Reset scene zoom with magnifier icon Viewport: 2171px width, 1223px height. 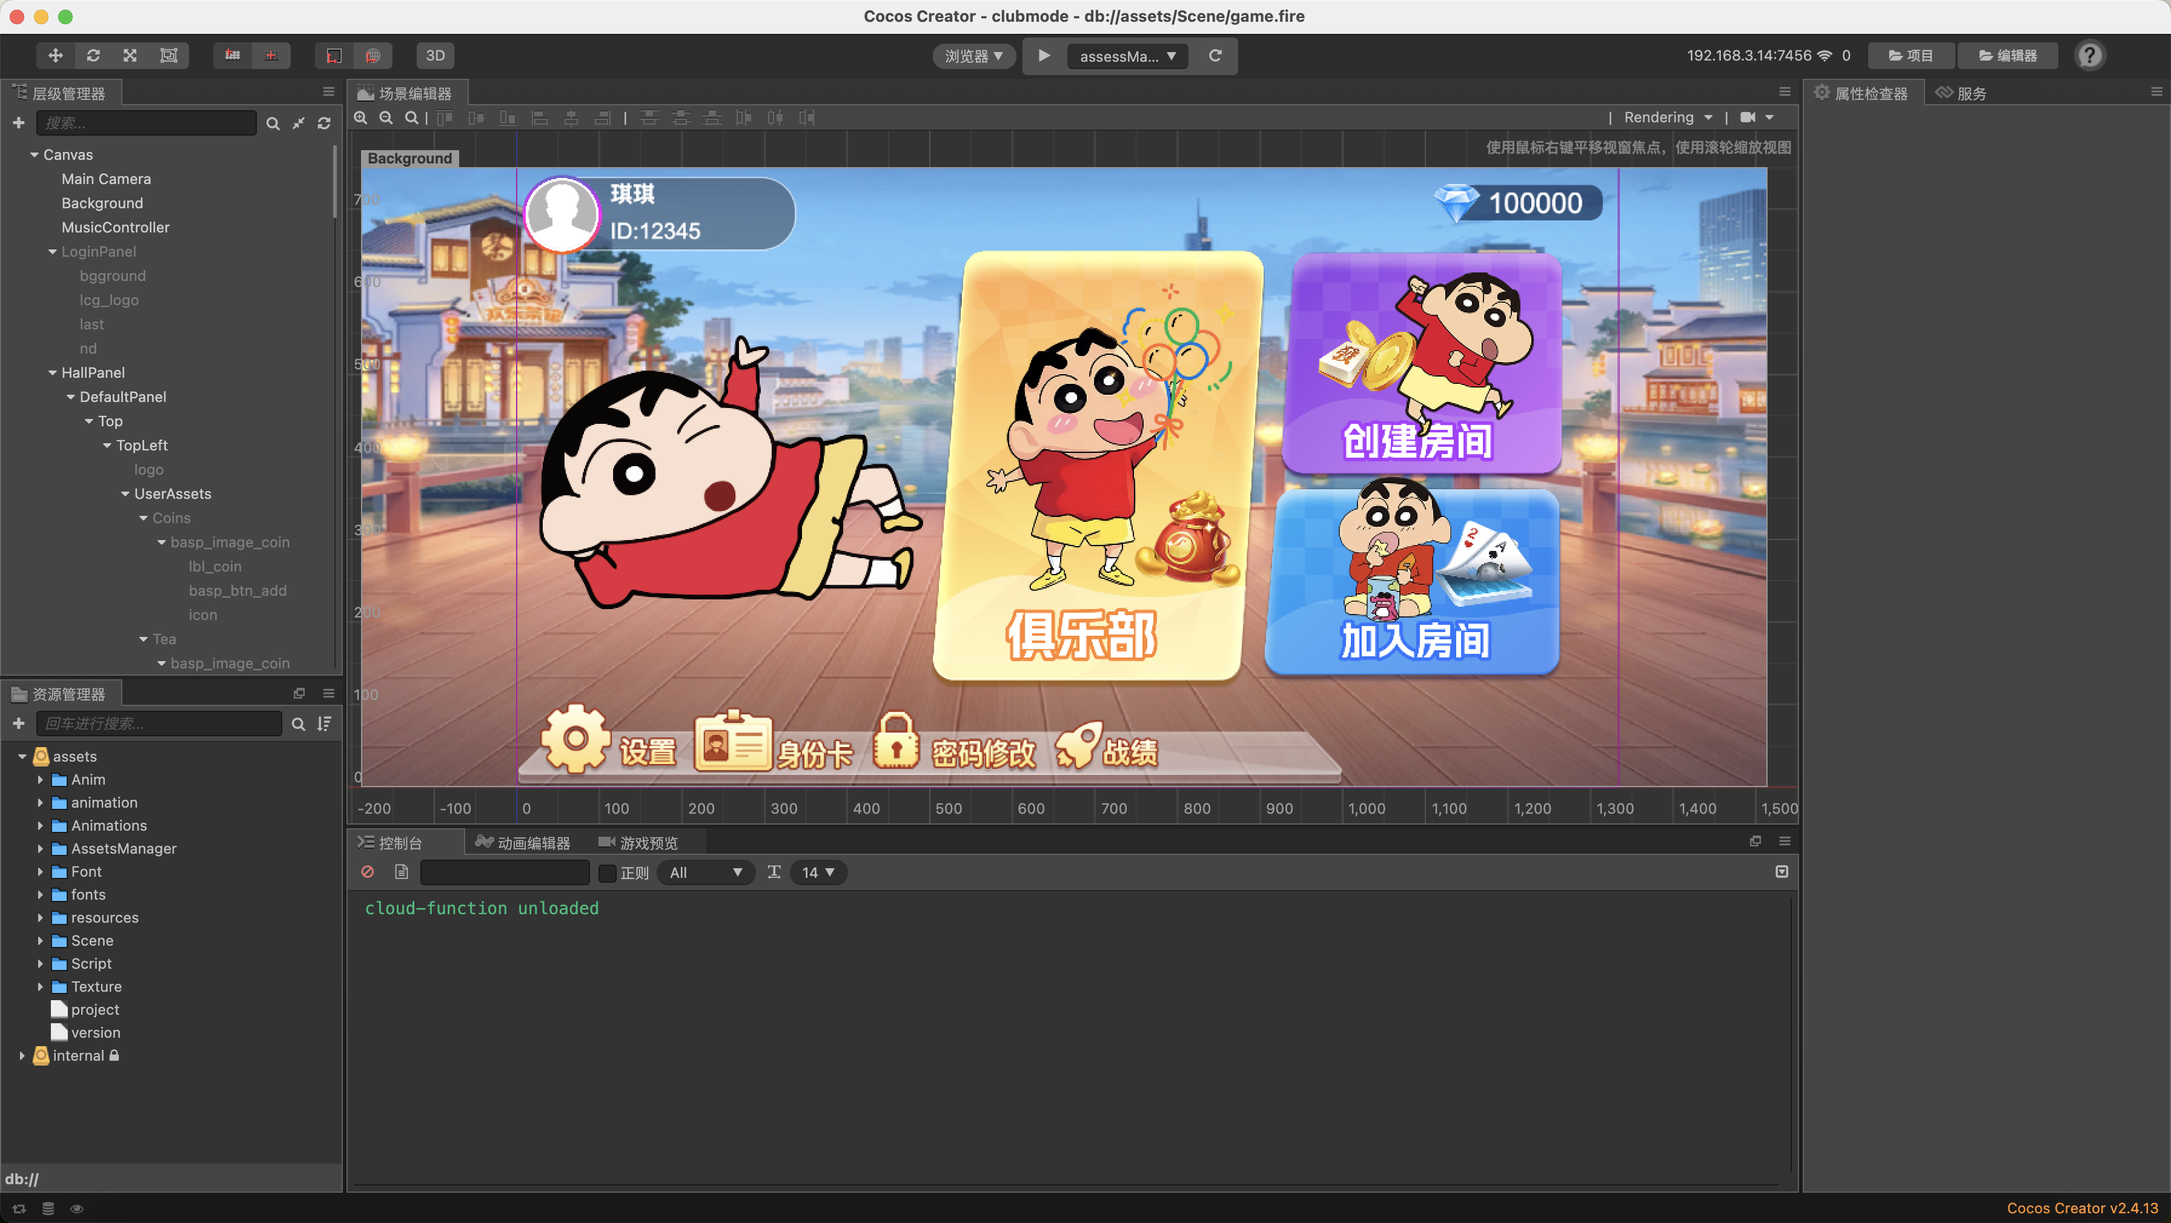pos(411,118)
